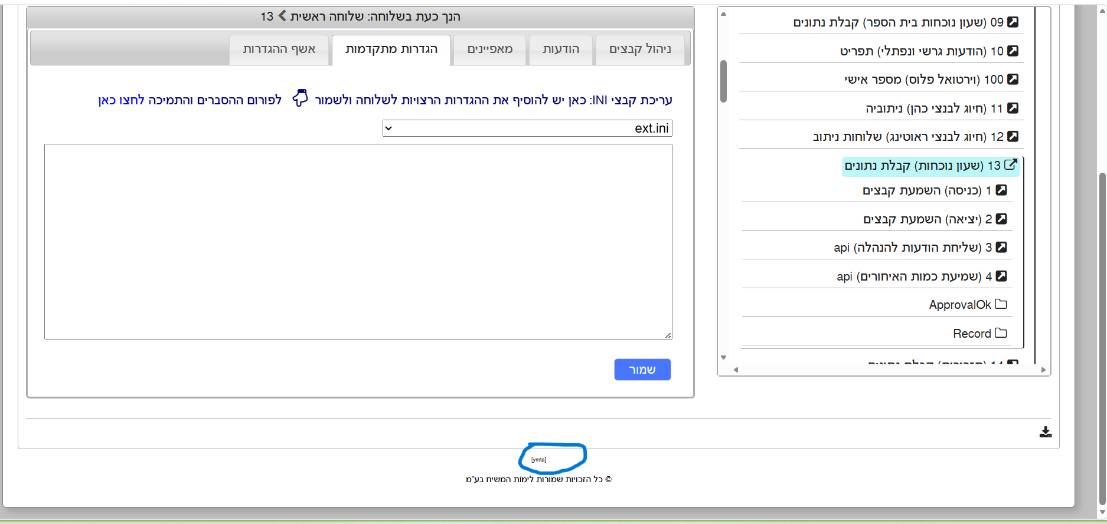Click the ApprovalOk folder icon
The width and height of the screenshot is (1107, 524).
point(1001,304)
